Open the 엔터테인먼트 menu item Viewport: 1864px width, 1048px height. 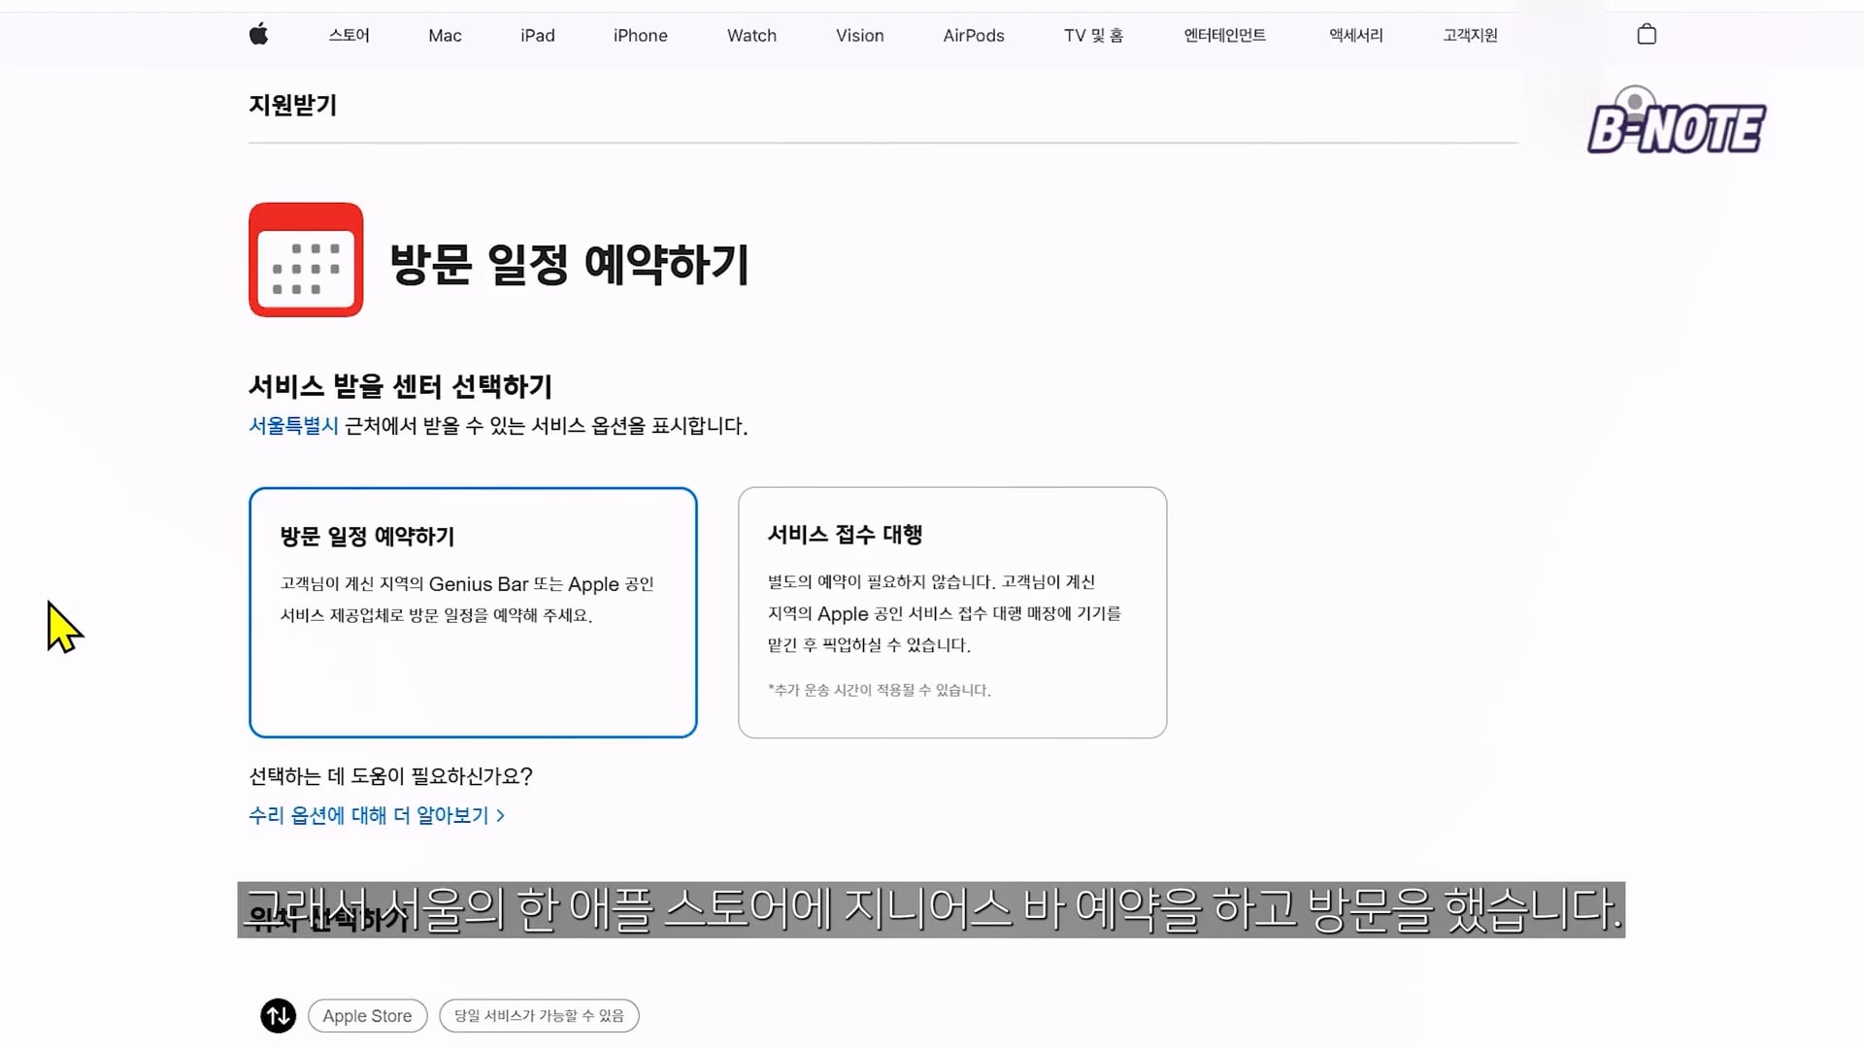pos(1224,35)
